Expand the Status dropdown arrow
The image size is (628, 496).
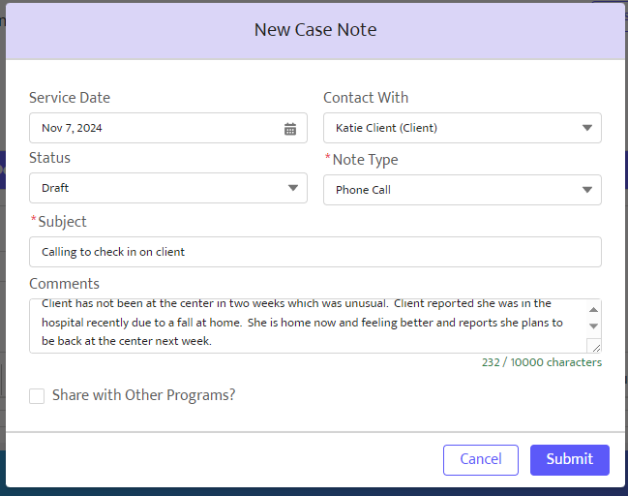[293, 188]
